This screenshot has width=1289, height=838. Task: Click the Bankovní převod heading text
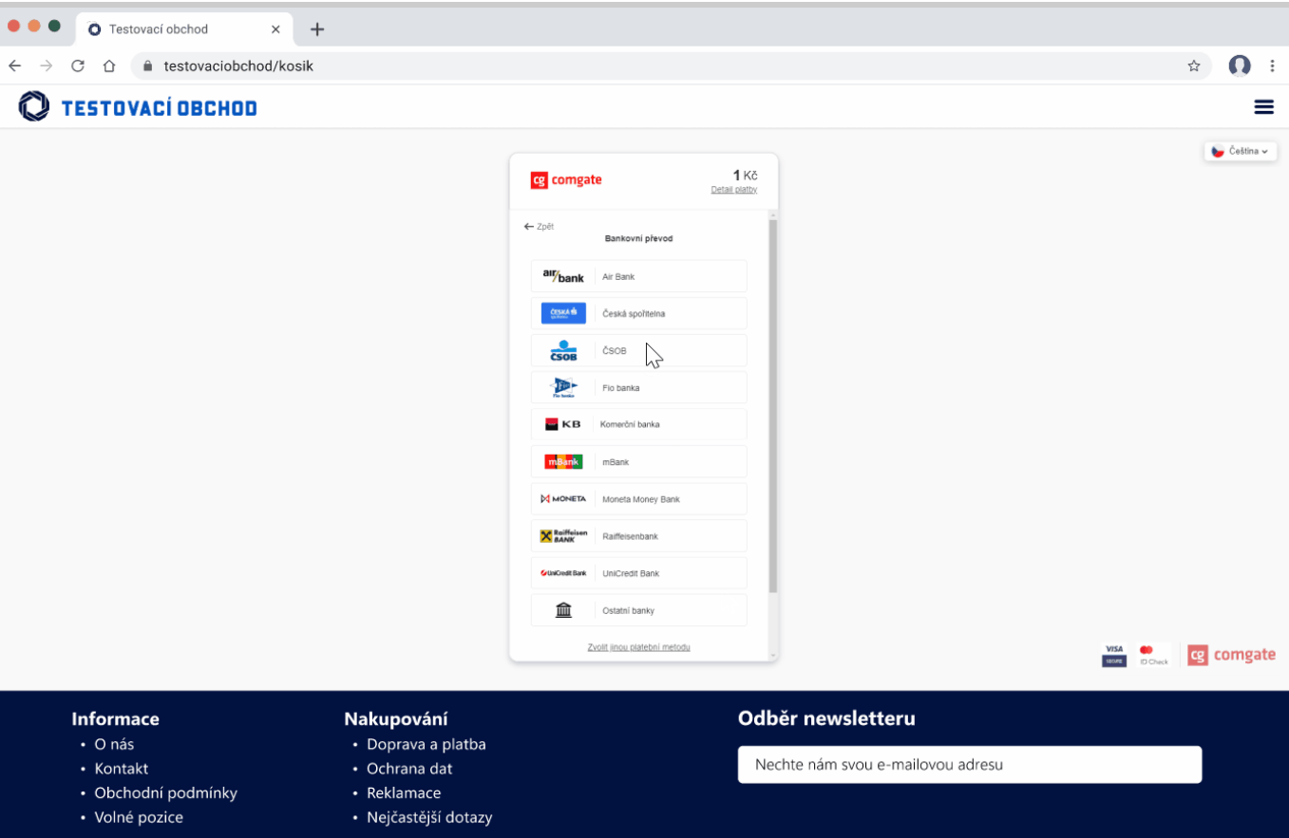pos(638,238)
